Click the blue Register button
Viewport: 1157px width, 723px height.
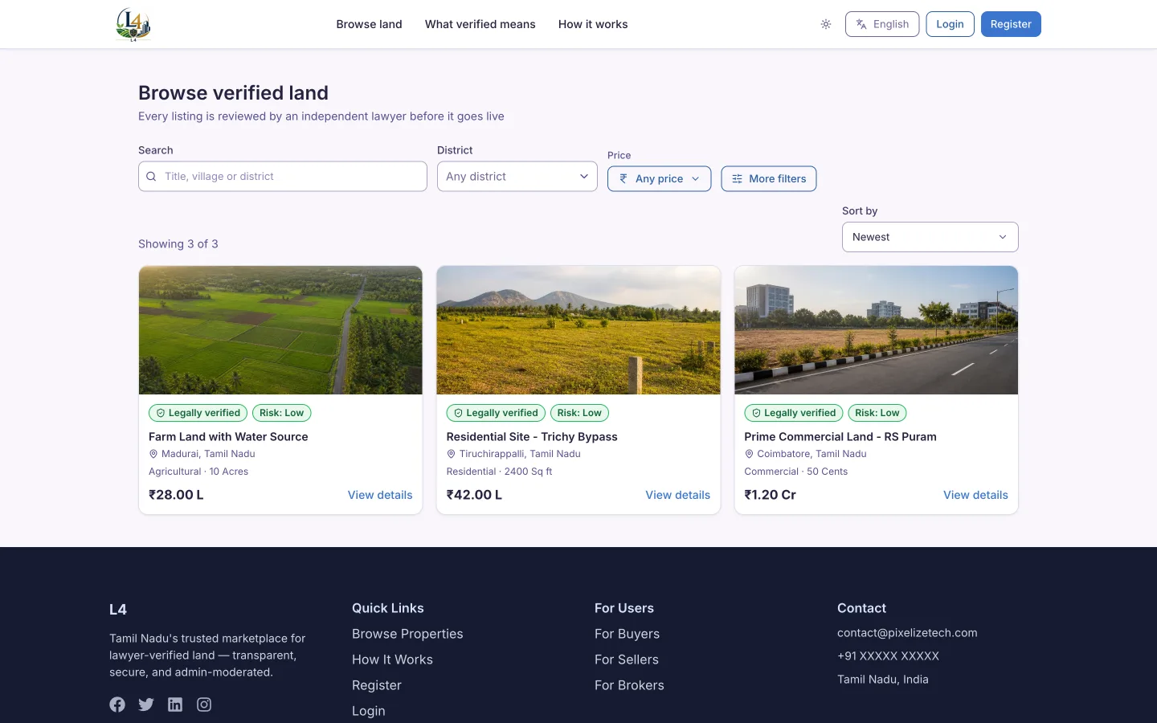(1011, 24)
